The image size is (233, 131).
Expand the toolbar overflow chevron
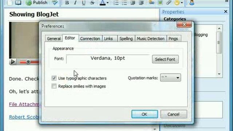click(x=226, y=1)
